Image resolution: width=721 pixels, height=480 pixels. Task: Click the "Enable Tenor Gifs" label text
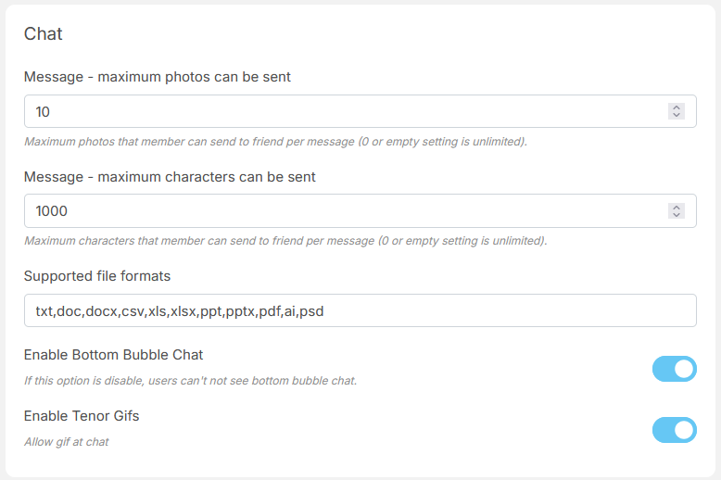click(x=82, y=416)
